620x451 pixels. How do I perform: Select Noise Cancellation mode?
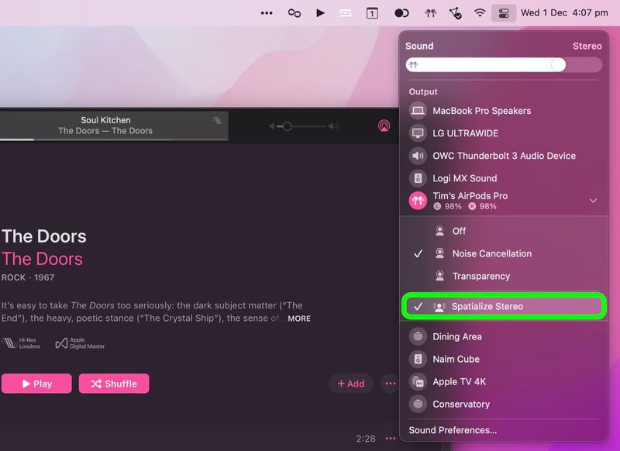pos(504,253)
